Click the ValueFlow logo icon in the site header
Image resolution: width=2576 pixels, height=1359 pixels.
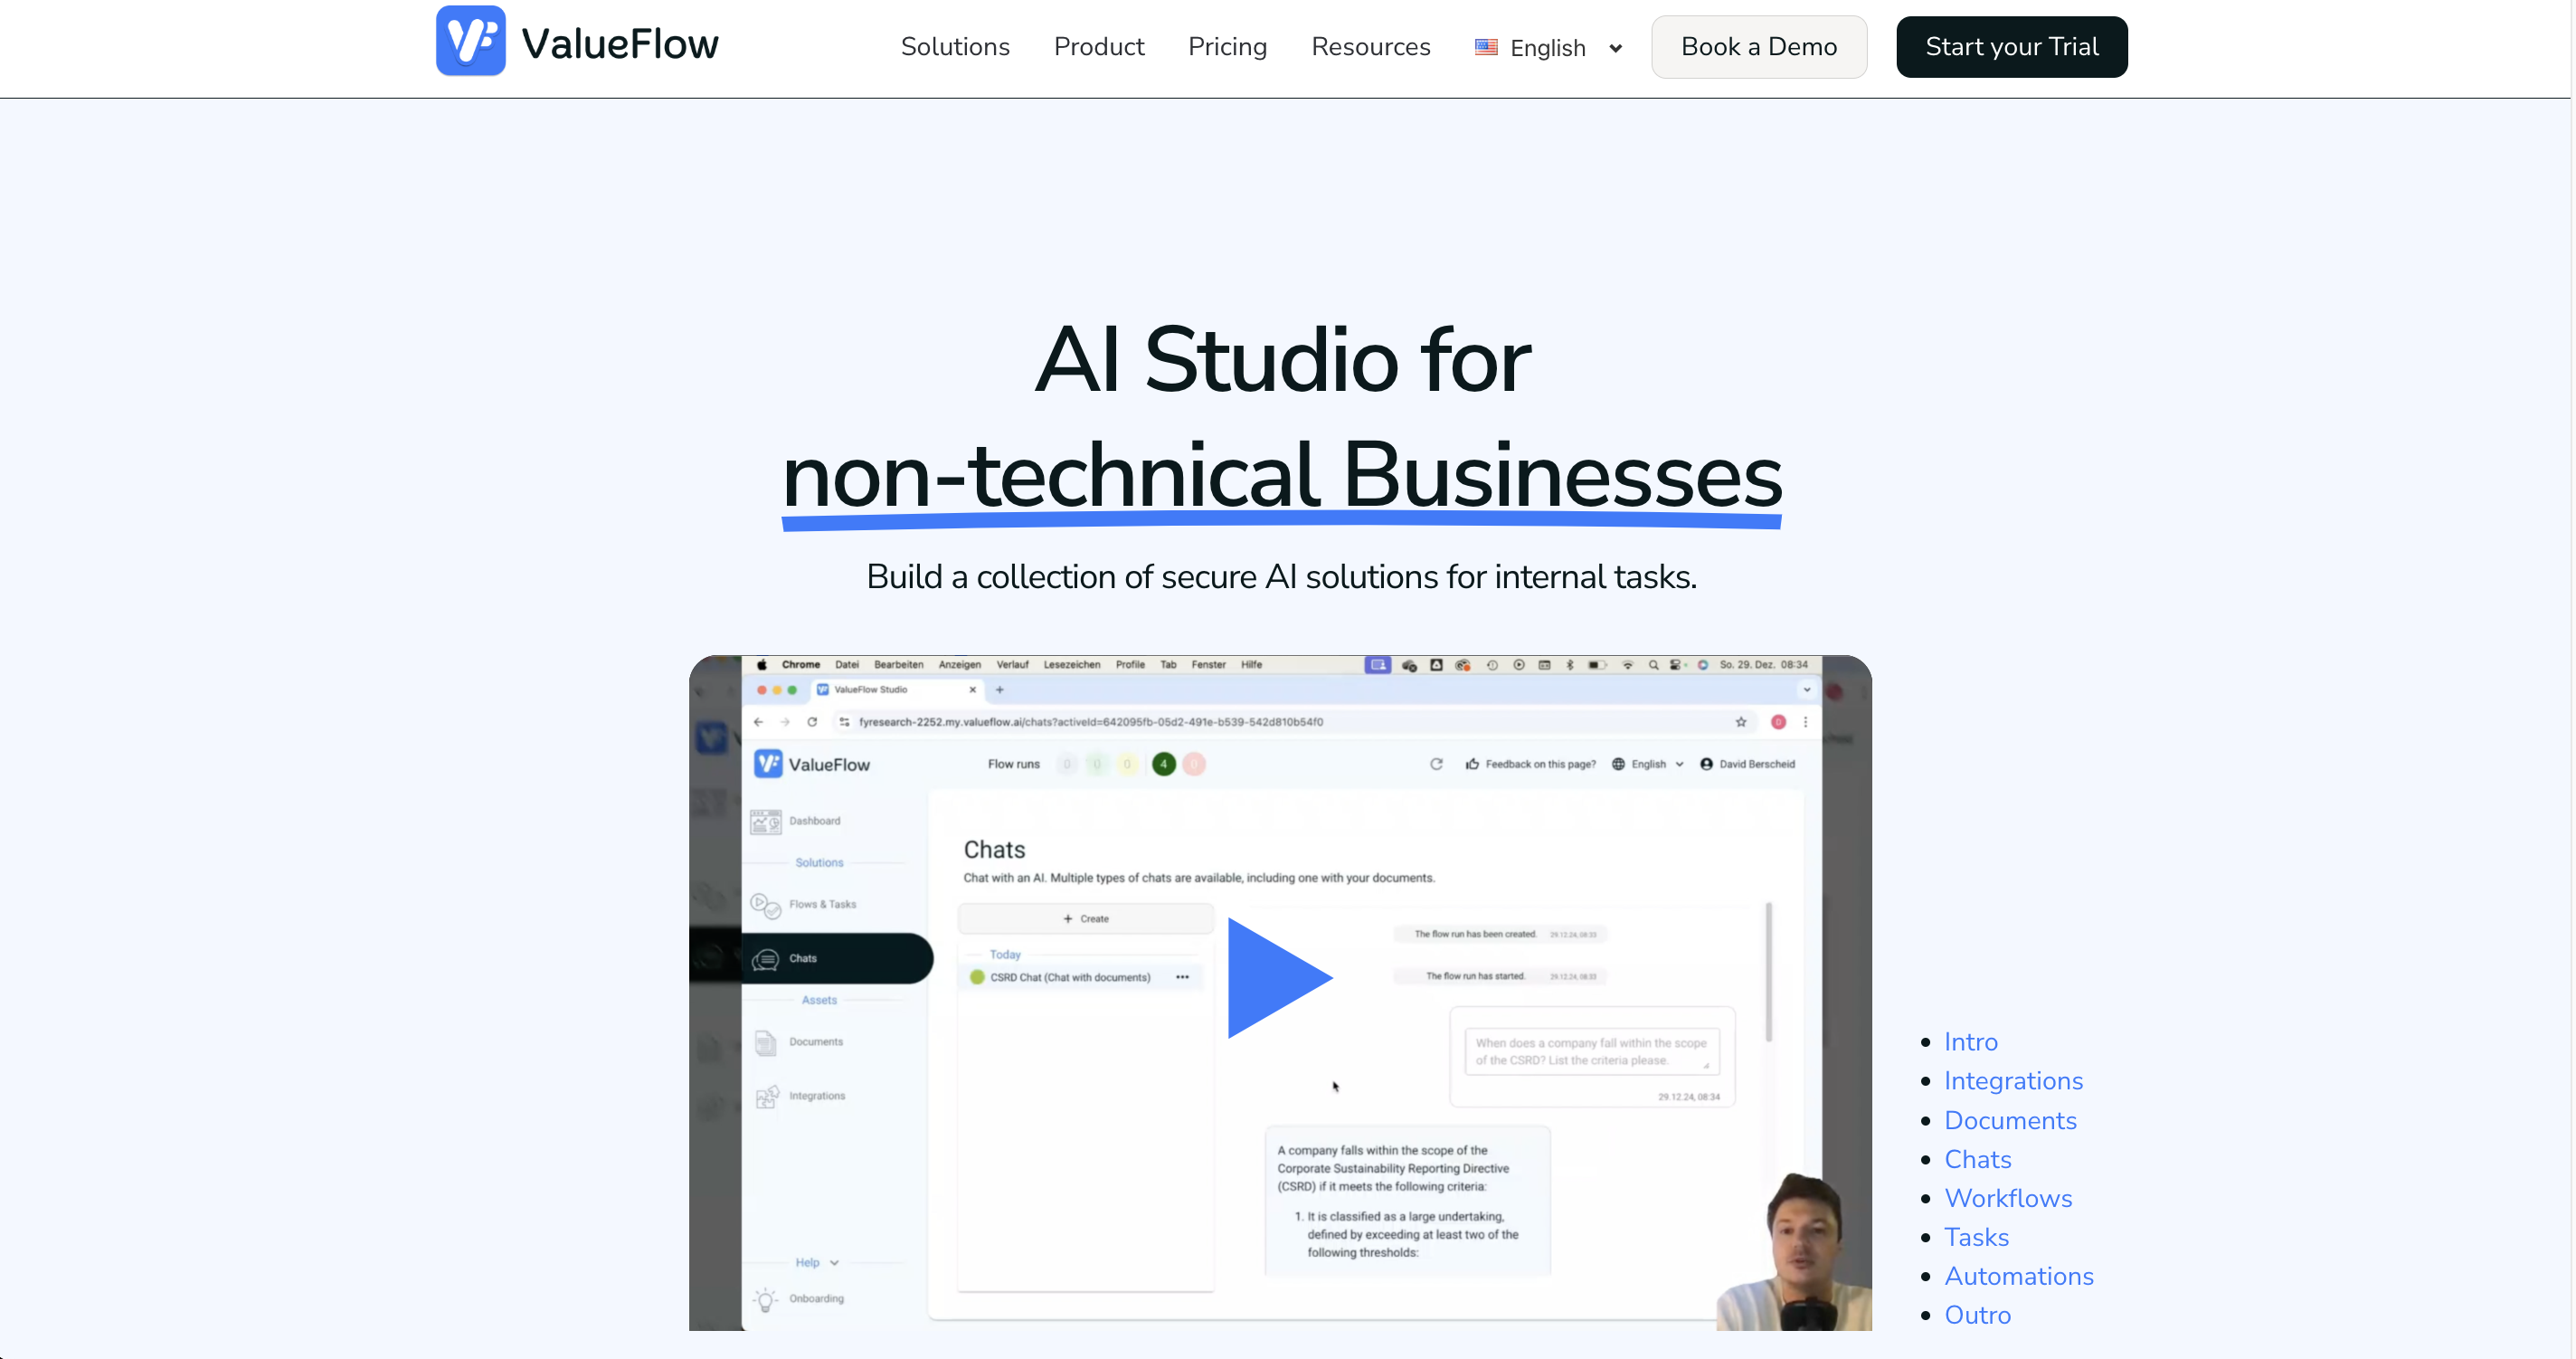tap(470, 41)
